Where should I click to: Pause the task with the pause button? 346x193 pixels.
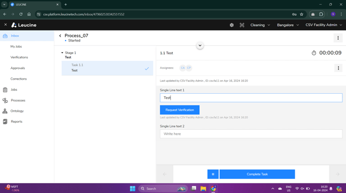213,174
